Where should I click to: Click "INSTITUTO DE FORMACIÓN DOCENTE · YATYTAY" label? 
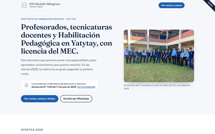point(49,19)
